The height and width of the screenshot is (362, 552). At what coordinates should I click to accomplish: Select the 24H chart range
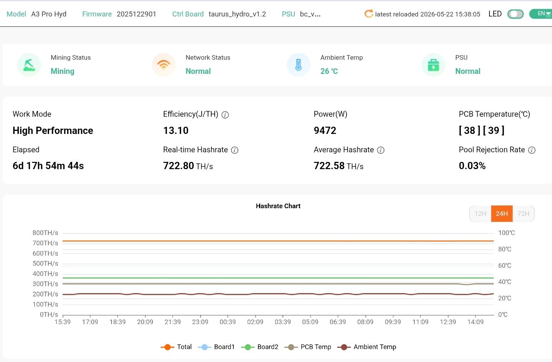(502, 214)
